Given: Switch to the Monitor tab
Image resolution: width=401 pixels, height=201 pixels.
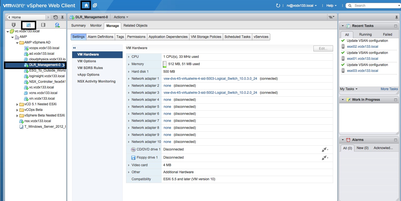Looking at the screenshot, I should (x=96, y=26).
